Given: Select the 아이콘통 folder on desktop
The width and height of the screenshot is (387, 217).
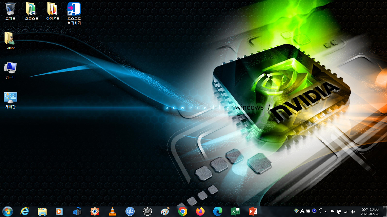Looking at the screenshot, I should point(53,11).
